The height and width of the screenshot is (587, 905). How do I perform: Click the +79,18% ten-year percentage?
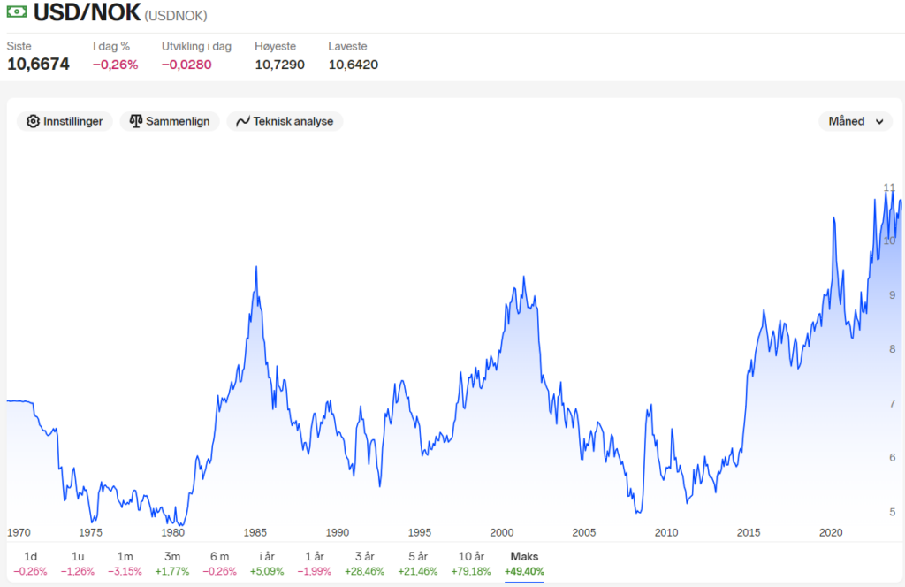coord(471,571)
